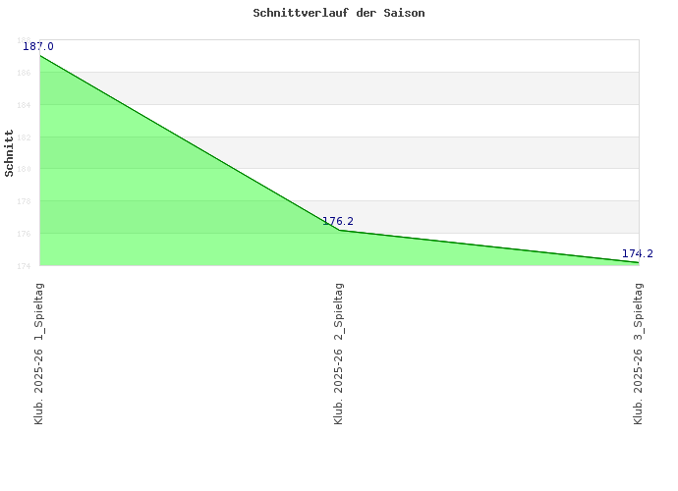Click the line's end point below 174.2
The height and width of the screenshot is (491, 678).
pyautogui.click(x=638, y=262)
